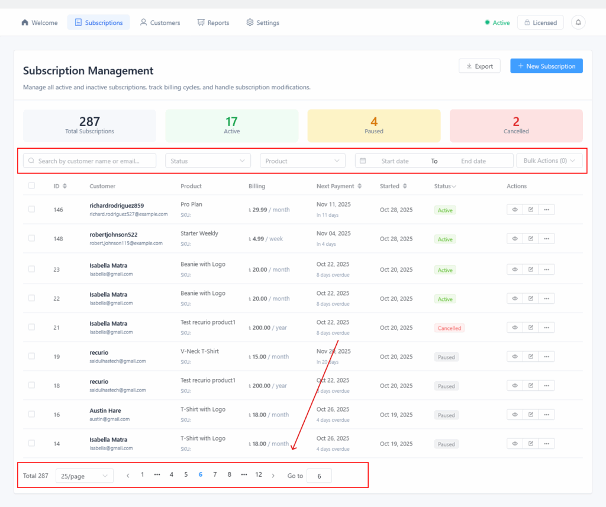Expand the Status filter dropdown
Viewport: 606px width, 507px height.
208,161
